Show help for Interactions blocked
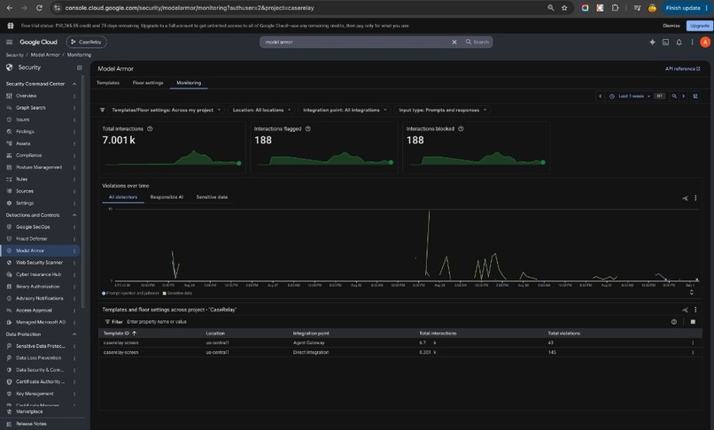The height and width of the screenshot is (430, 714). tap(461, 129)
